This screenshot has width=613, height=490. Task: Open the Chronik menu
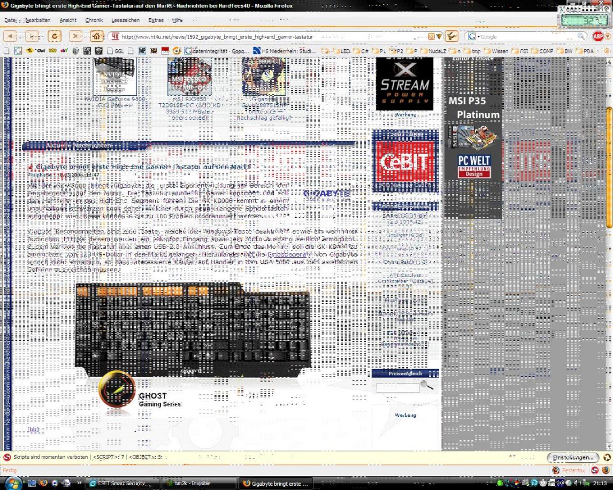(94, 20)
